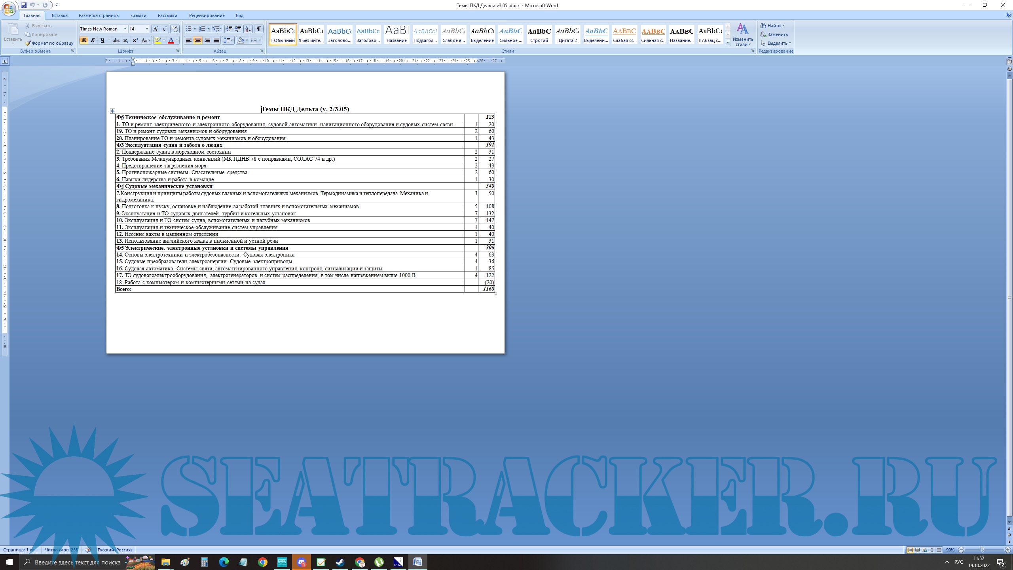This screenshot has height=570, width=1013.
Task: Click Формат по образцу button
Action: [x=49, y=43]
